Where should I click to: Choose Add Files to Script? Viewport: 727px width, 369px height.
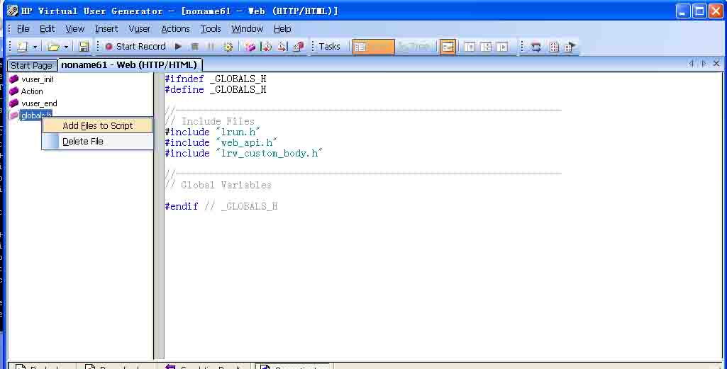tap(97, 125)
